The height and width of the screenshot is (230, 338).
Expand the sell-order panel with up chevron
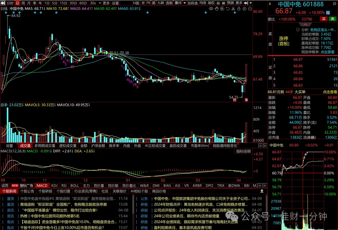point(305,24)
